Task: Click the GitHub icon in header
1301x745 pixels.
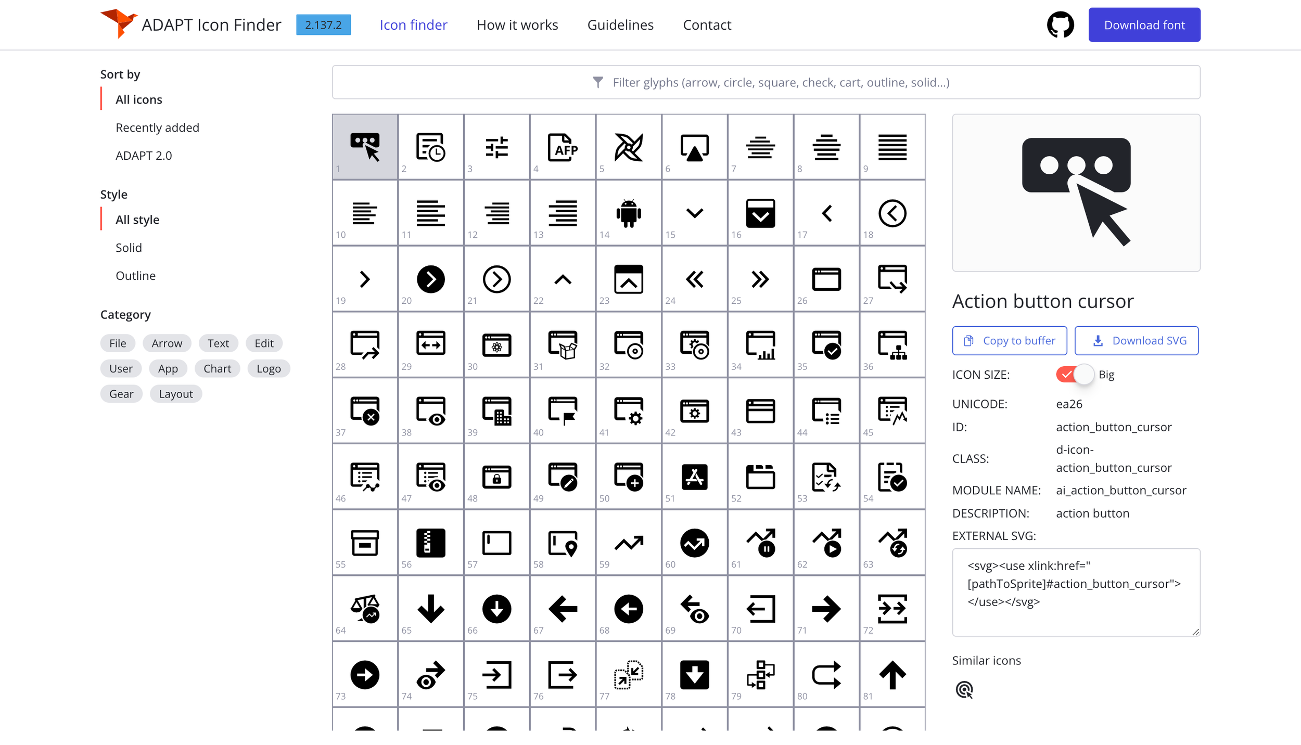Action: [x=1060, y=24]
